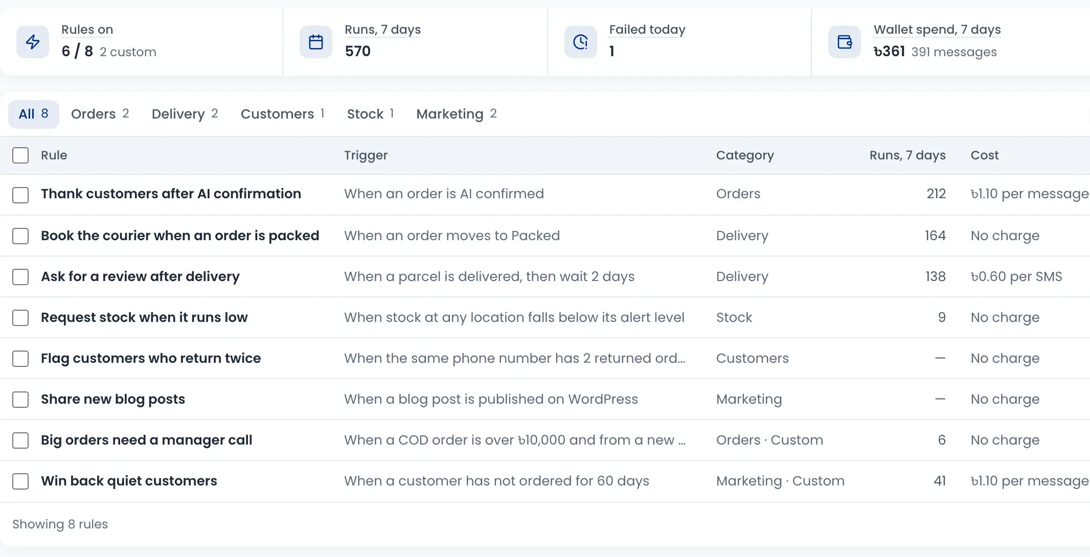Screen dimensions: 1090x557
Task: Click the Cost column header
Action: click(x=985, y=155)
